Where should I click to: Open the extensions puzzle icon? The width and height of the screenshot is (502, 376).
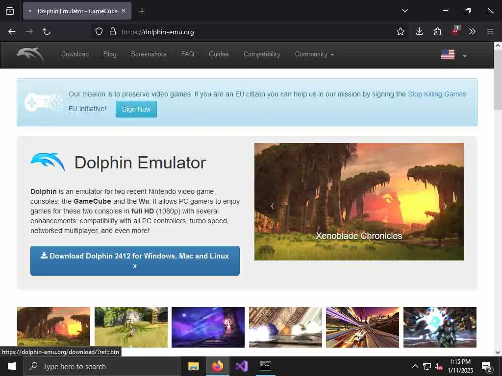[x=437, y=32]
